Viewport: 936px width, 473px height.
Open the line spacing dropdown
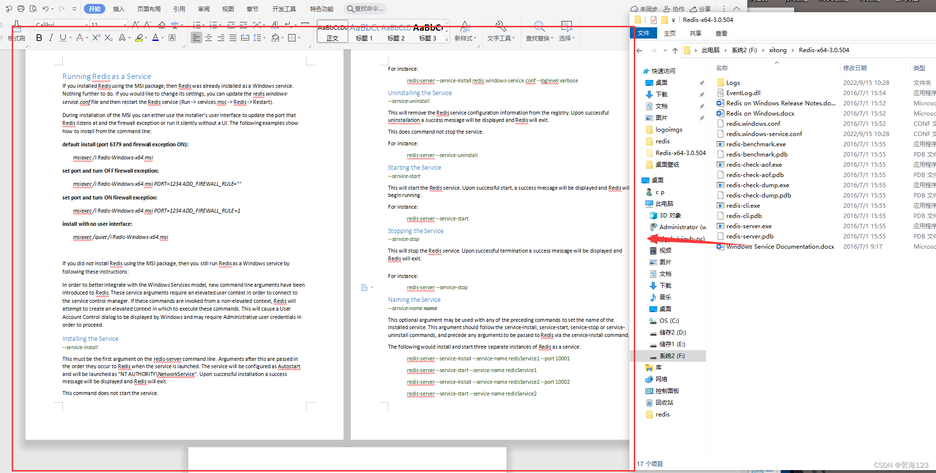264,38
